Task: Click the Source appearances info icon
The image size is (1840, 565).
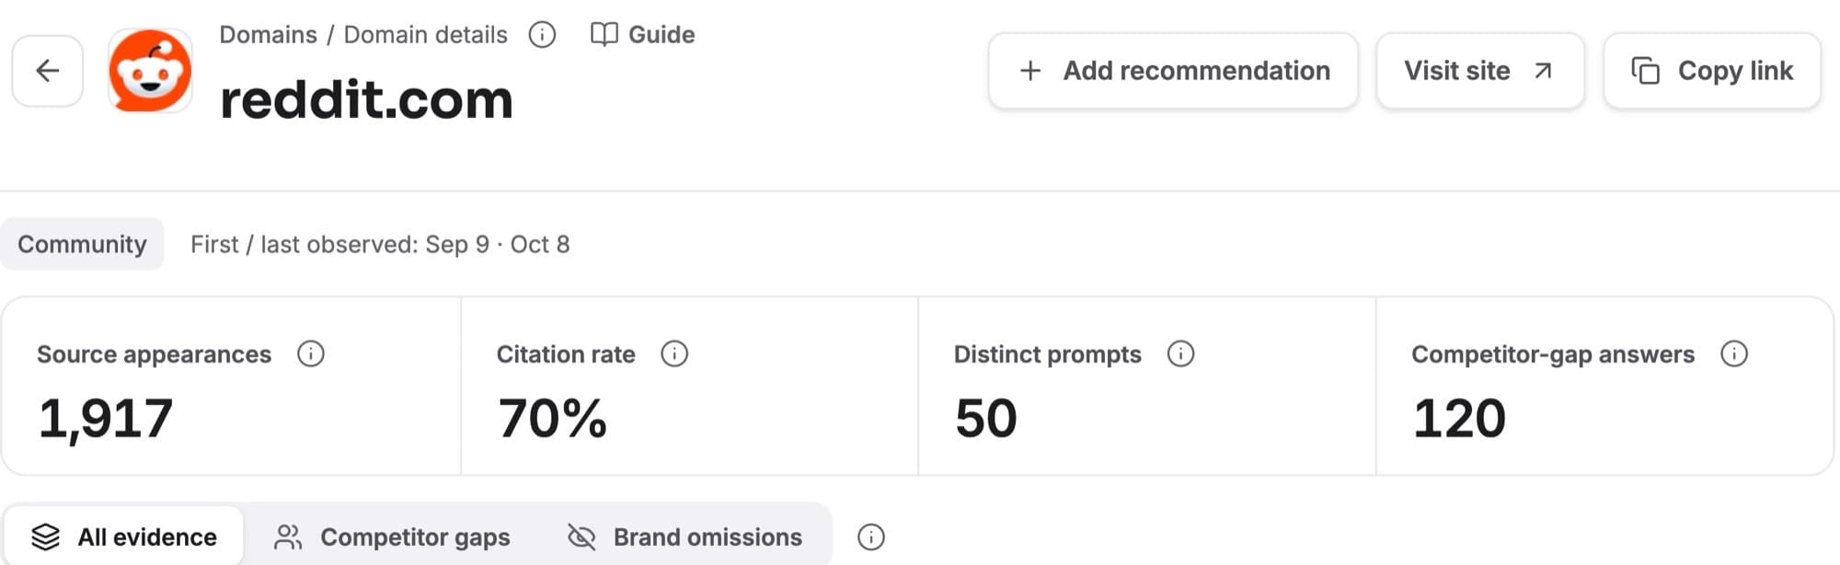Action: [x=311, y=354]
